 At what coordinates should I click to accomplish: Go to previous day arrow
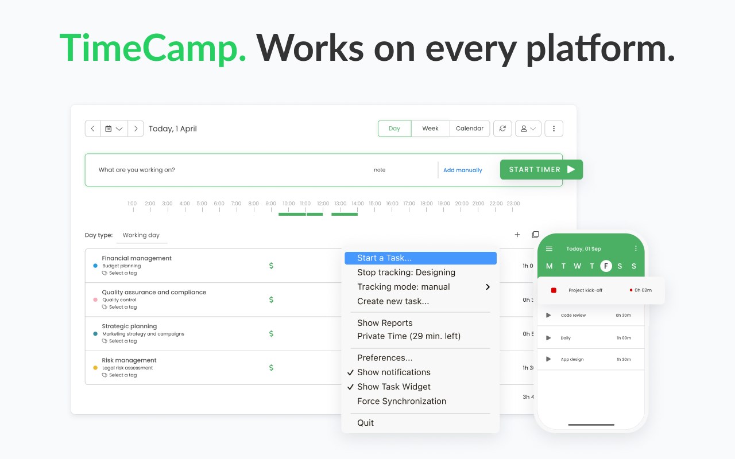point(93,129)
